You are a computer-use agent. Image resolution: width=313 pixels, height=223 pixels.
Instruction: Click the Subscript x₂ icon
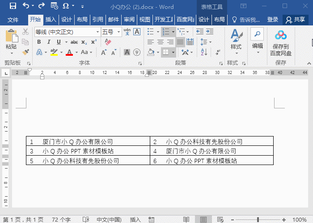pos(85,42)
